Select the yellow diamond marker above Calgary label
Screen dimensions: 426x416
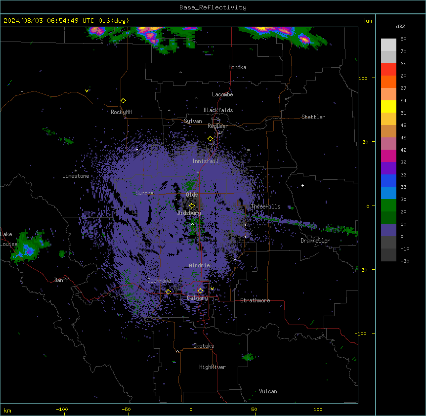pyautogui.click(x=200, y=291)
